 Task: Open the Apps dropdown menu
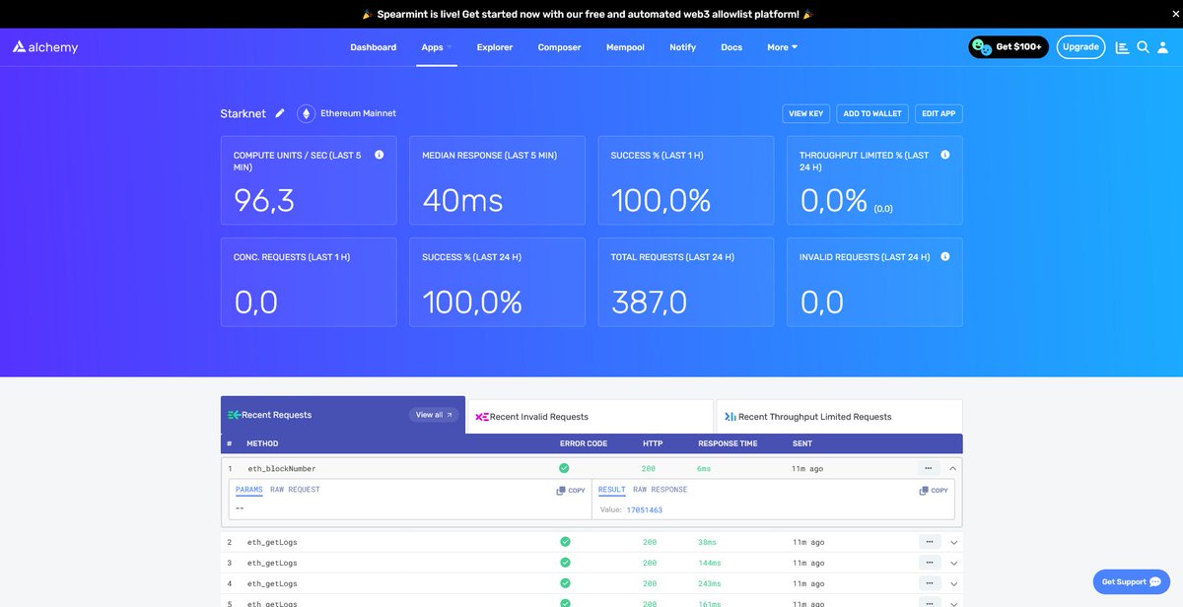[x=437, y=47]
